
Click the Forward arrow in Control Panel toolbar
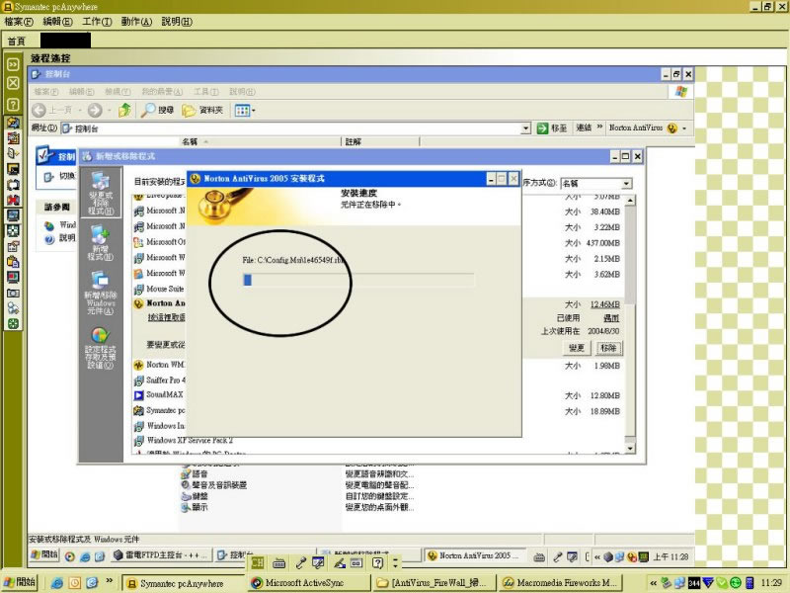95,110
